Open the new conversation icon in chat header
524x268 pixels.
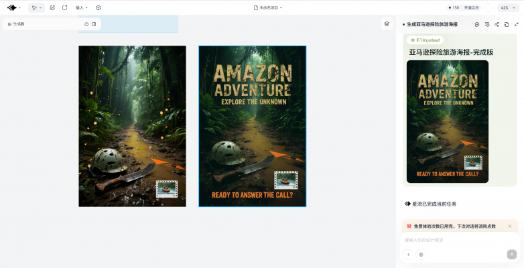point(477,24)
